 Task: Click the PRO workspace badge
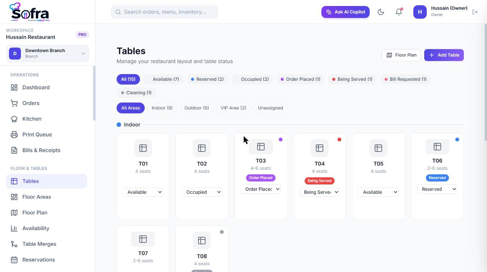coord(82,34)
